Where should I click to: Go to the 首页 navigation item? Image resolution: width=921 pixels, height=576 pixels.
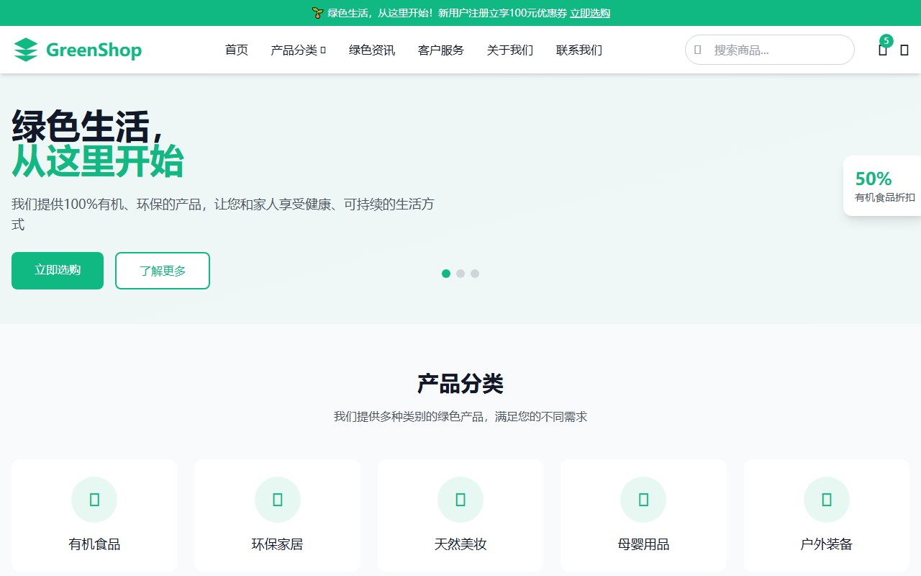[236, 50]
